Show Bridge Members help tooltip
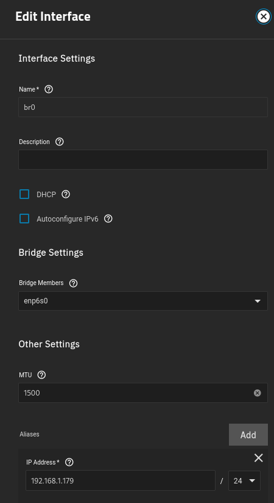The width and height of the screenshot is (274, 503). point(73,283)
